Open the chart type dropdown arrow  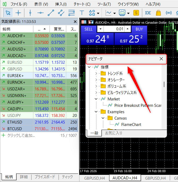point(114,13)
